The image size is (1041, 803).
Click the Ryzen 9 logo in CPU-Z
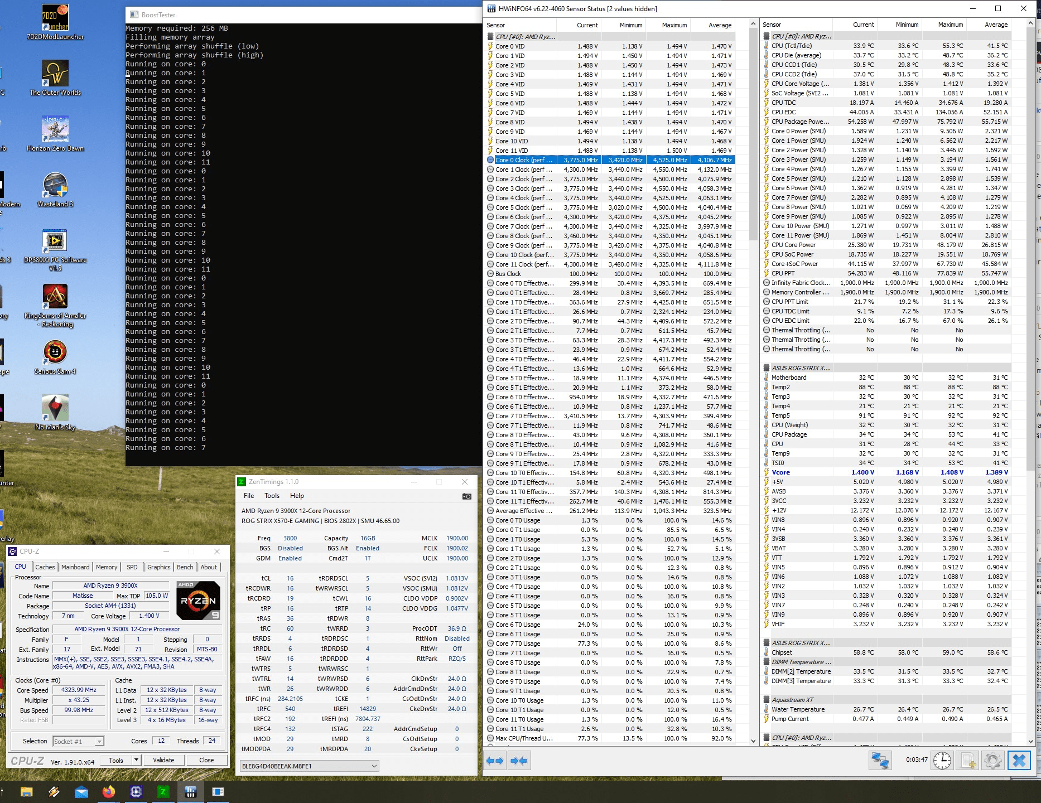point(198,601)
